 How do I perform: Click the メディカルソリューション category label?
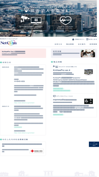(64, 96)
